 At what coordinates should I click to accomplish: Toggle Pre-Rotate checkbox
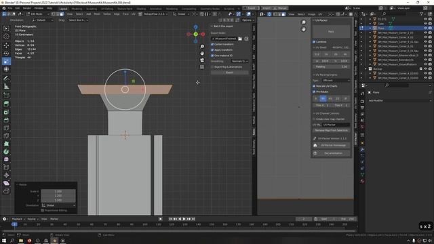pos(314,91)
